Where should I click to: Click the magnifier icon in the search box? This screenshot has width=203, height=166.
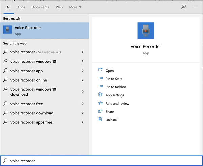click(5, 161)
